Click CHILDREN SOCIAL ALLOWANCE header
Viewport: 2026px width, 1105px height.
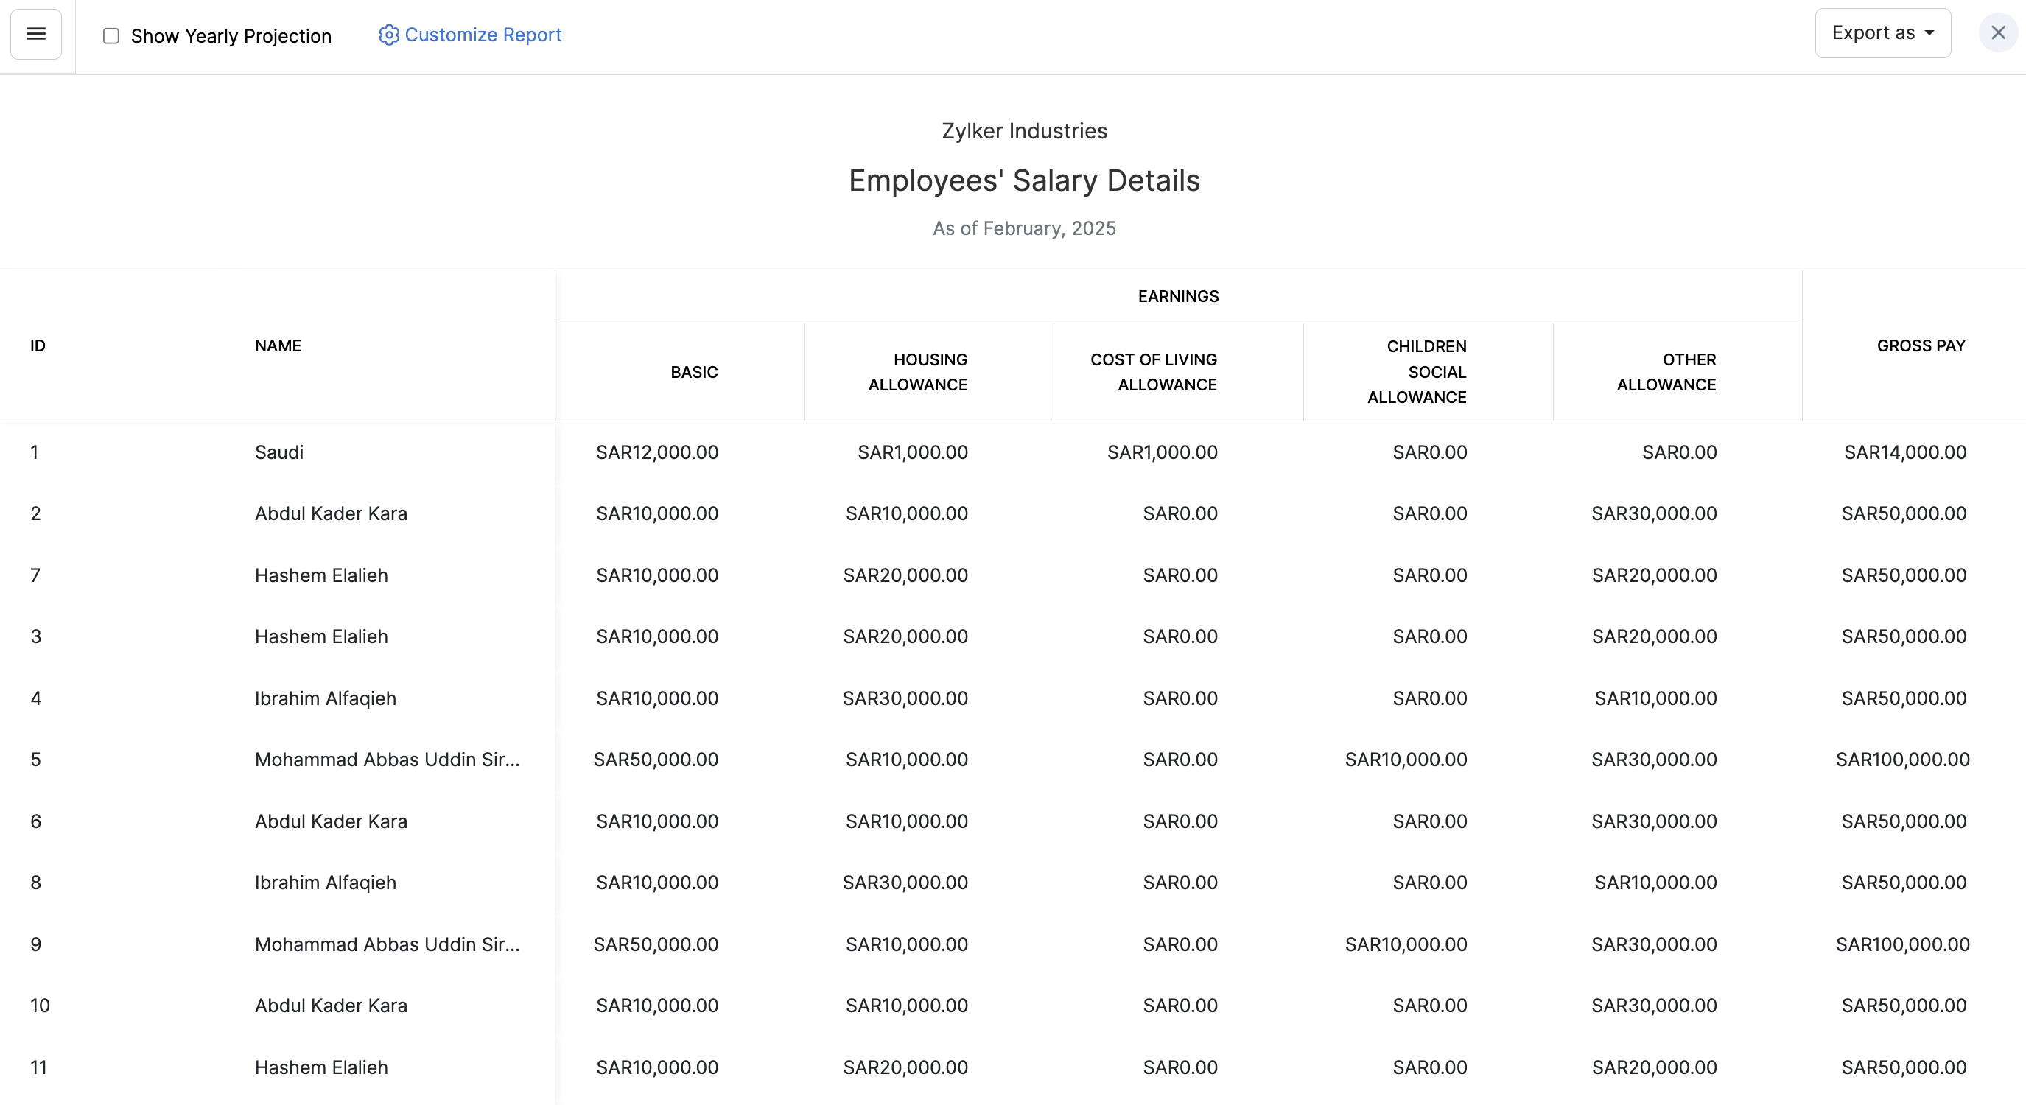(x=1417, y=372)
